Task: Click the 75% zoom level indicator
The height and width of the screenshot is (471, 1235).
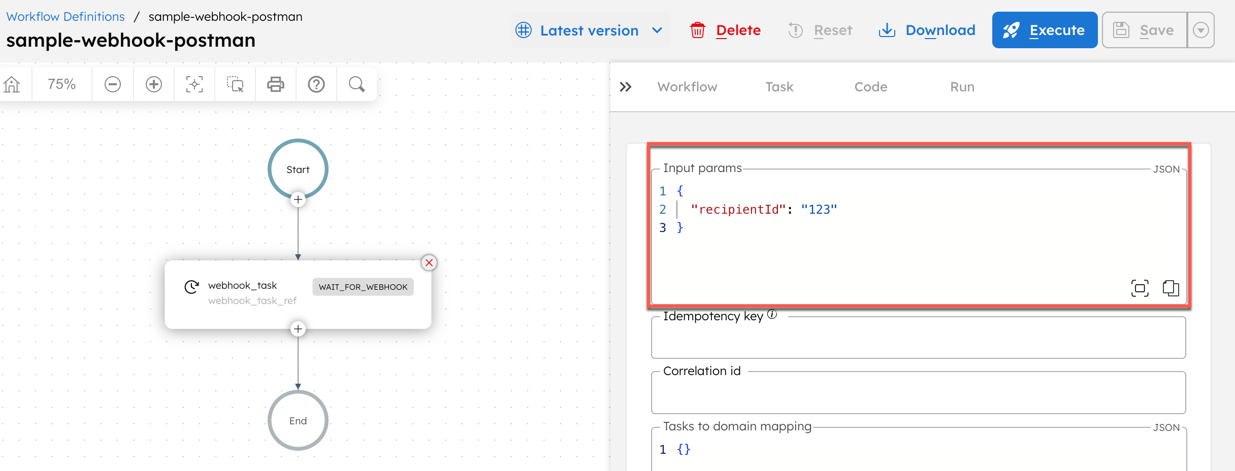Action: [62, 84]
